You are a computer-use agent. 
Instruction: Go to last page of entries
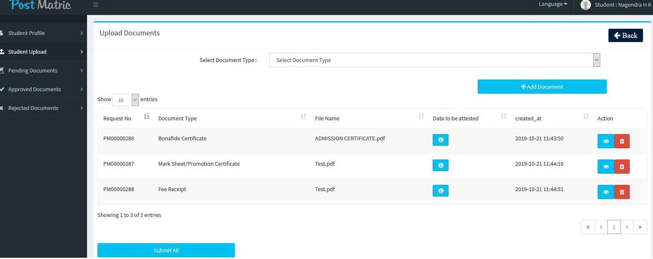tap(640, 227)
